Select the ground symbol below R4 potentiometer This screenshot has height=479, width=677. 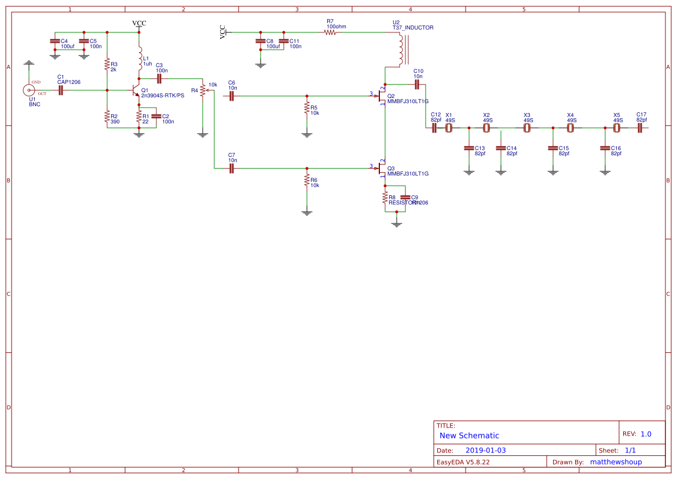click(203, 134)
